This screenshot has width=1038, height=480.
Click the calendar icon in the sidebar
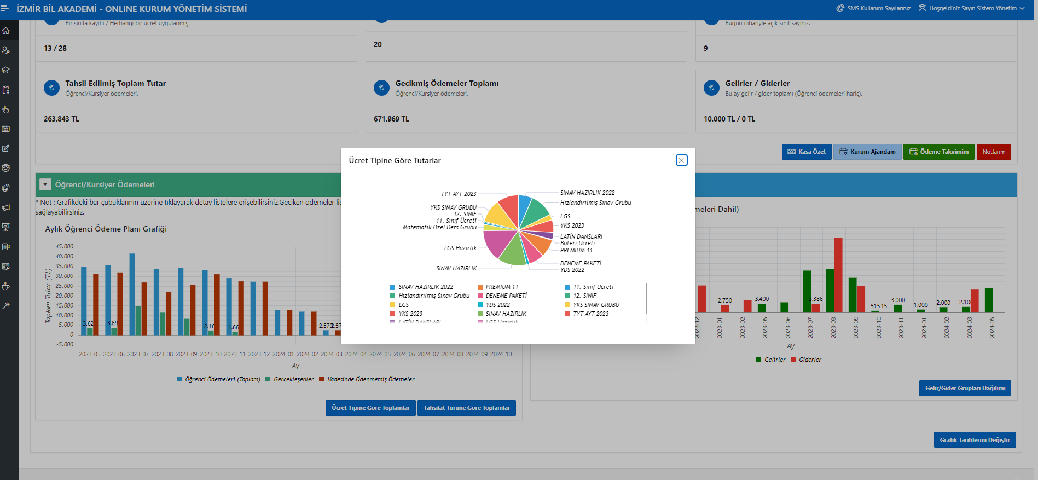(6, 129)
